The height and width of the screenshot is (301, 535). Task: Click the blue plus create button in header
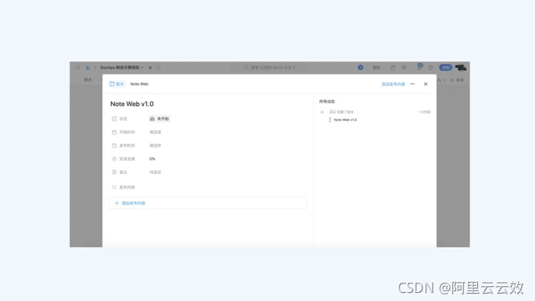click(360, 67)
